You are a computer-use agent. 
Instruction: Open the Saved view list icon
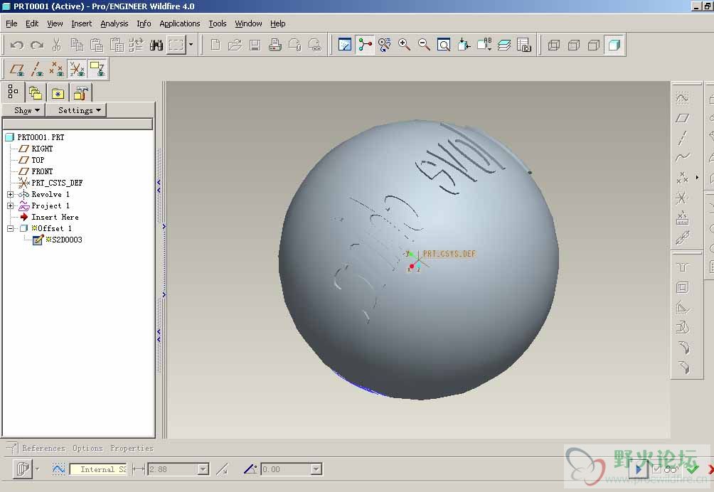484,45
